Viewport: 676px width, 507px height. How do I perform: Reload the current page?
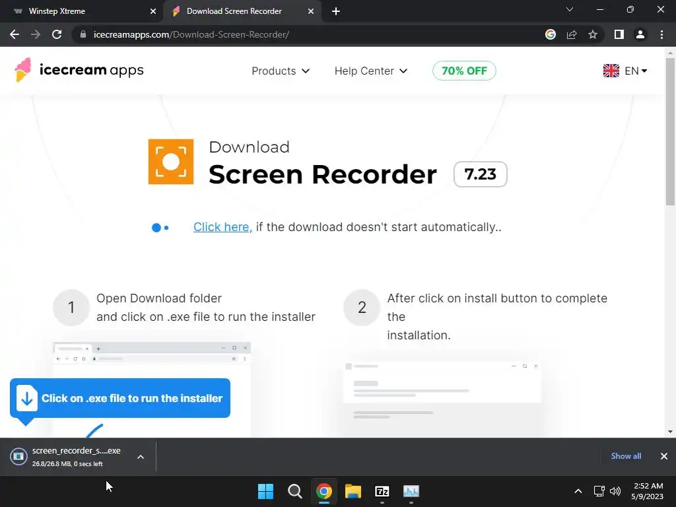(57, 34)
